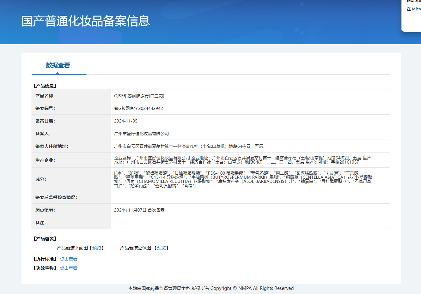Click the 备案人住所地址 address value
This screenshot has width=421, height=294.
coord(188,146)
